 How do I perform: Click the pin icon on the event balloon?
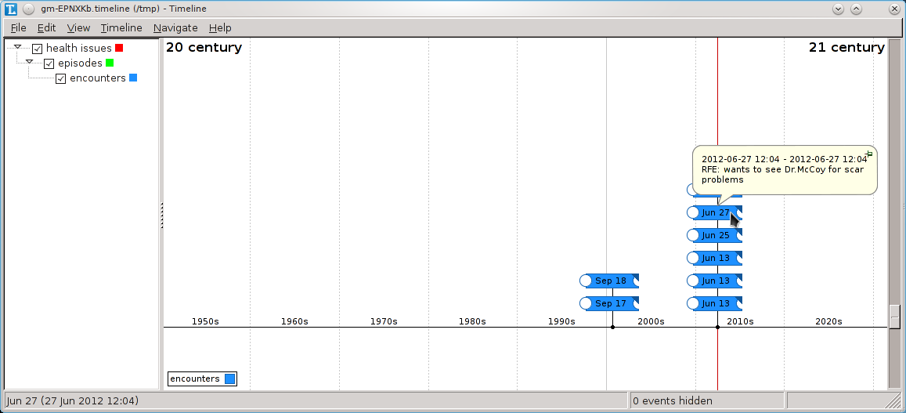868,154
